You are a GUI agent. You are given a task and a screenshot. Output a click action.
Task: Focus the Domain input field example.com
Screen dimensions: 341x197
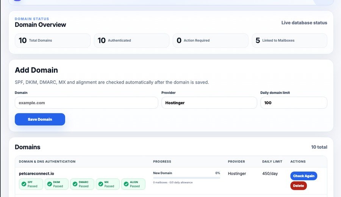tap(86, 103)
